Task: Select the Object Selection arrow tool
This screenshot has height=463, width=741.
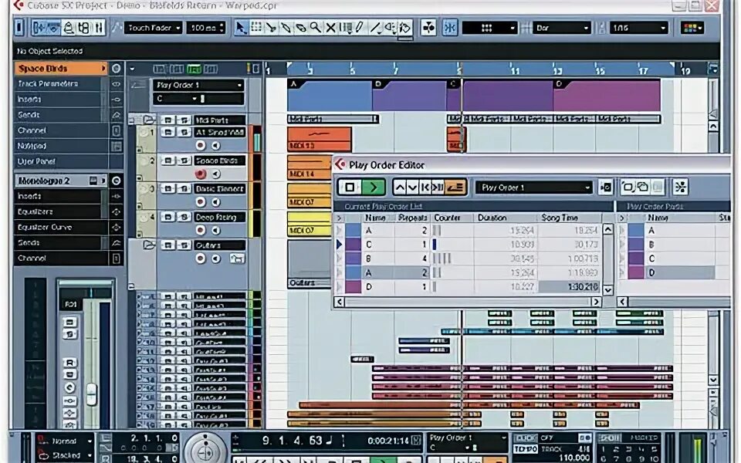Action: tap(241, 28)
